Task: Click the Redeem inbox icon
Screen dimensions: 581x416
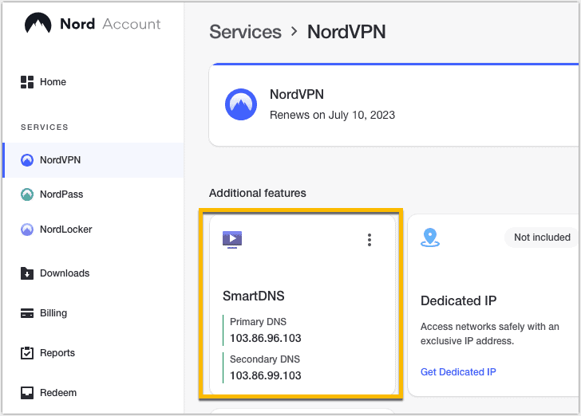Action: [27, 393]
